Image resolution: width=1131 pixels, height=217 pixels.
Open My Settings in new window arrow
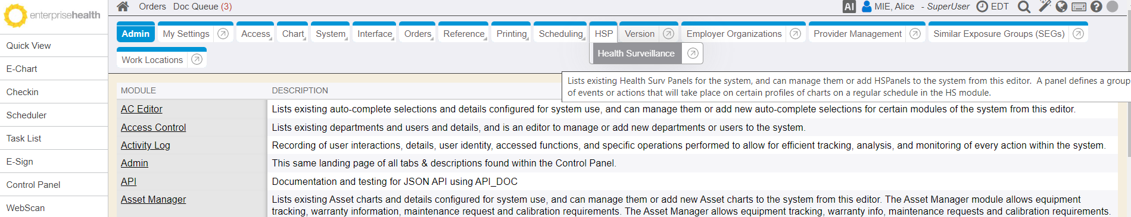pyautogui.click(x=223, y=34)
